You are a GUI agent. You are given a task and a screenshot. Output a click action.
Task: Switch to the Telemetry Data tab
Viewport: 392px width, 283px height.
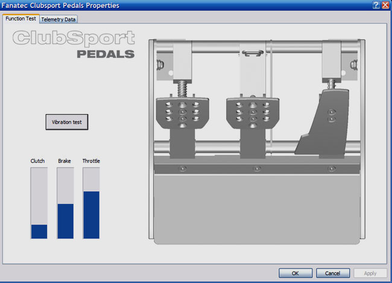point(58,19)
